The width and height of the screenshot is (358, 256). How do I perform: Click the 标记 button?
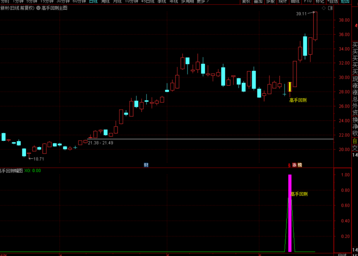[320, 1]
